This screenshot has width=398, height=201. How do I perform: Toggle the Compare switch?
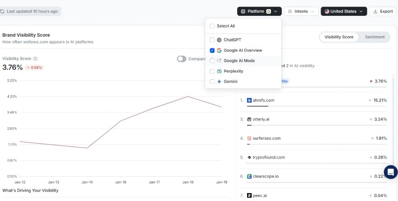coord(181,59)
